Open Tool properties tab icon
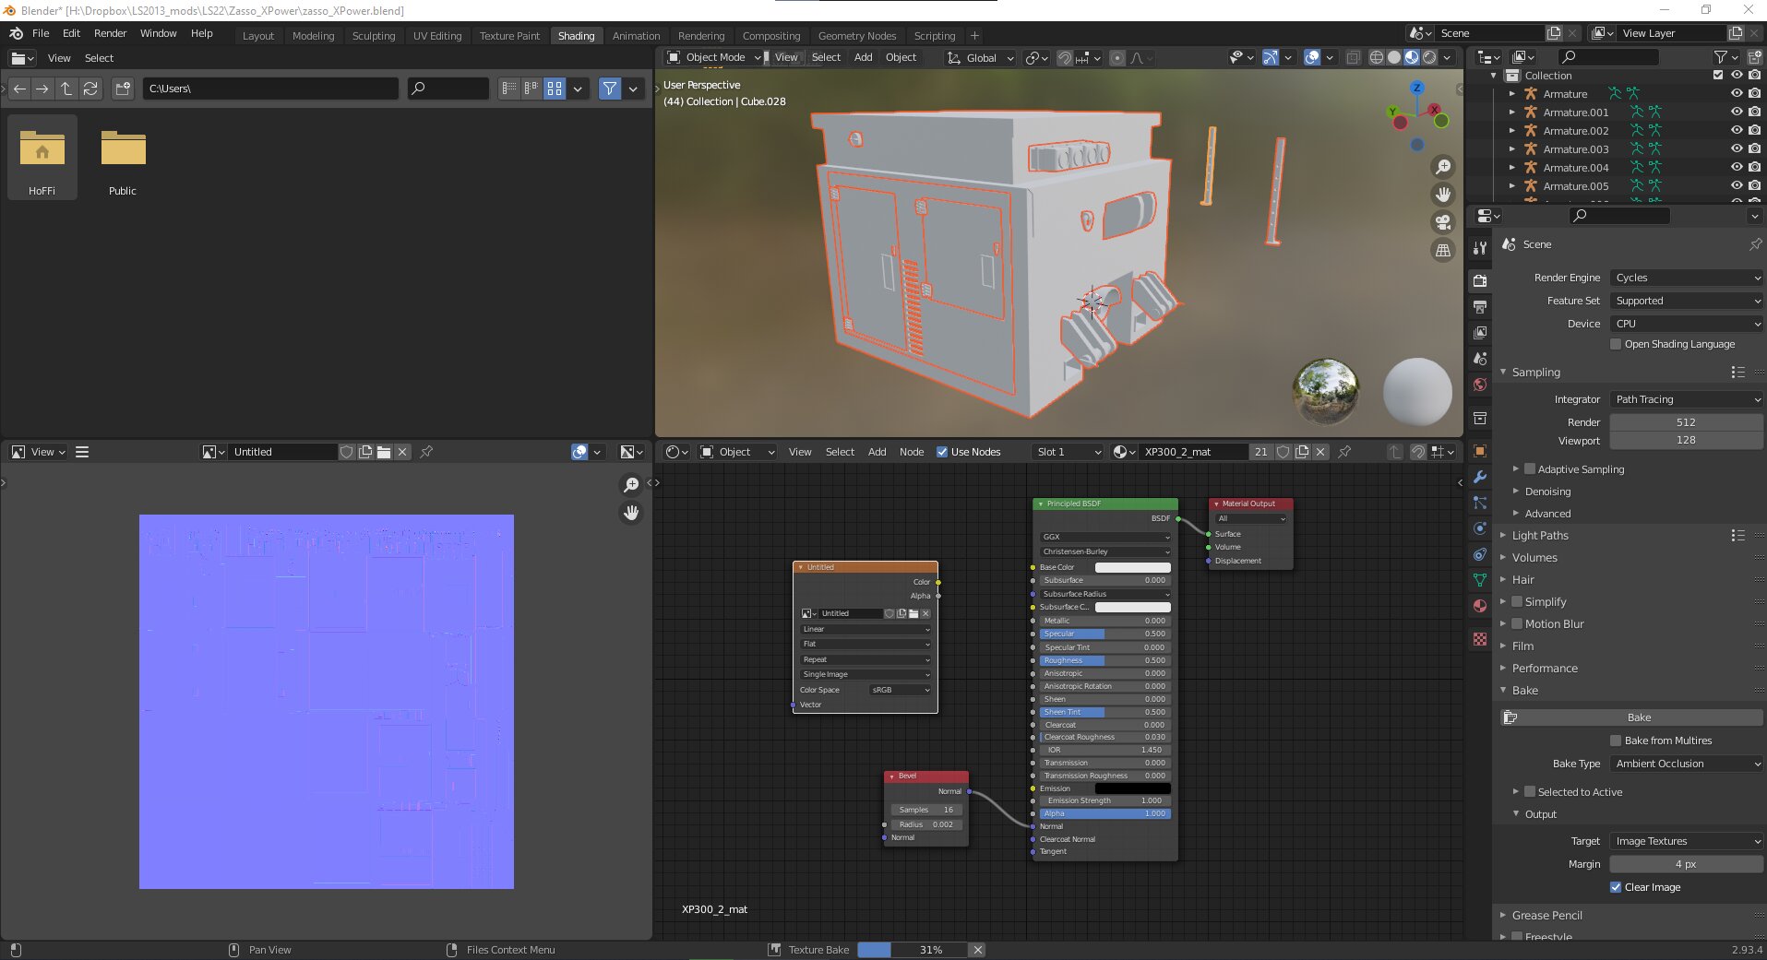Viewport: 1767px width, 960px height. click(x=1480, y=247)
